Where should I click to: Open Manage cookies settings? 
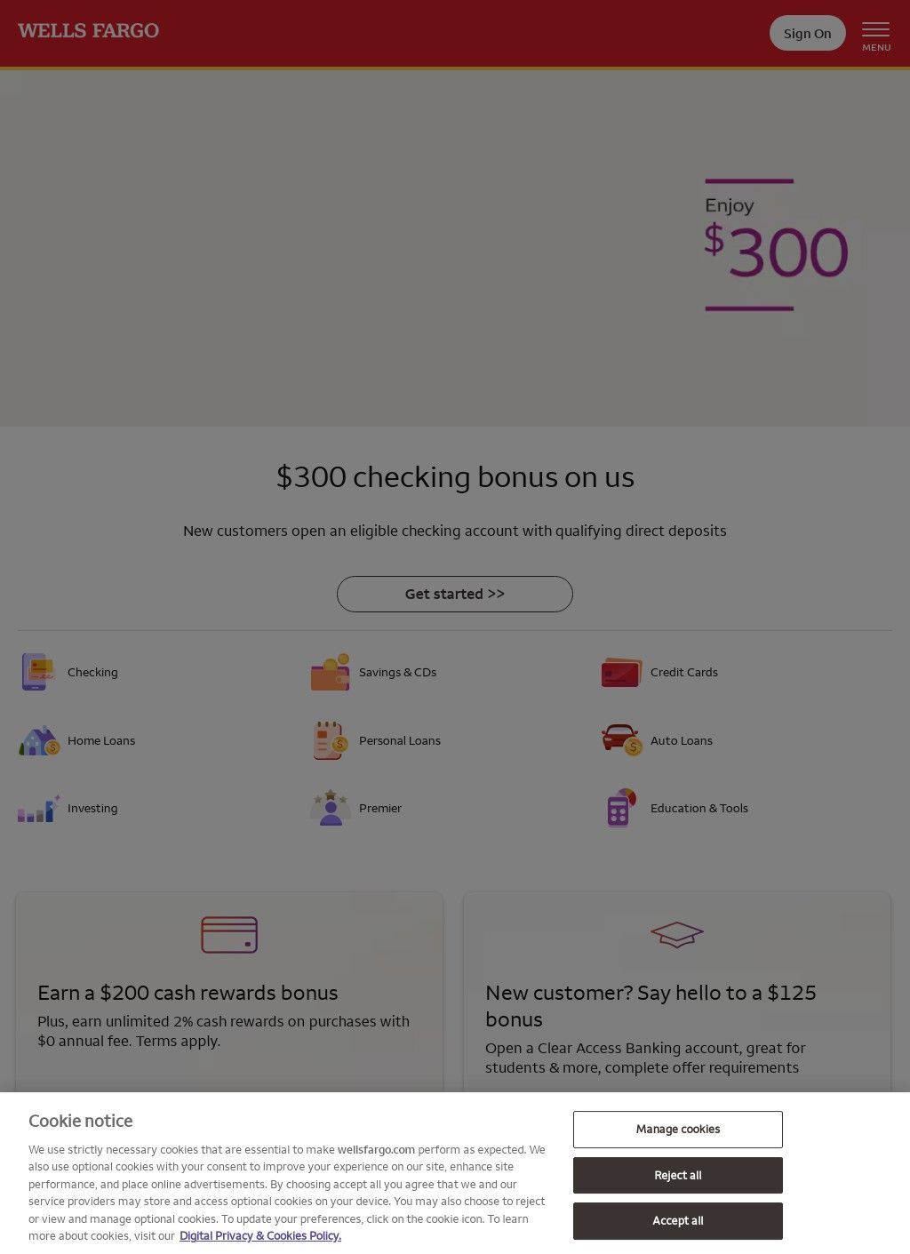tap(677, 1129)
